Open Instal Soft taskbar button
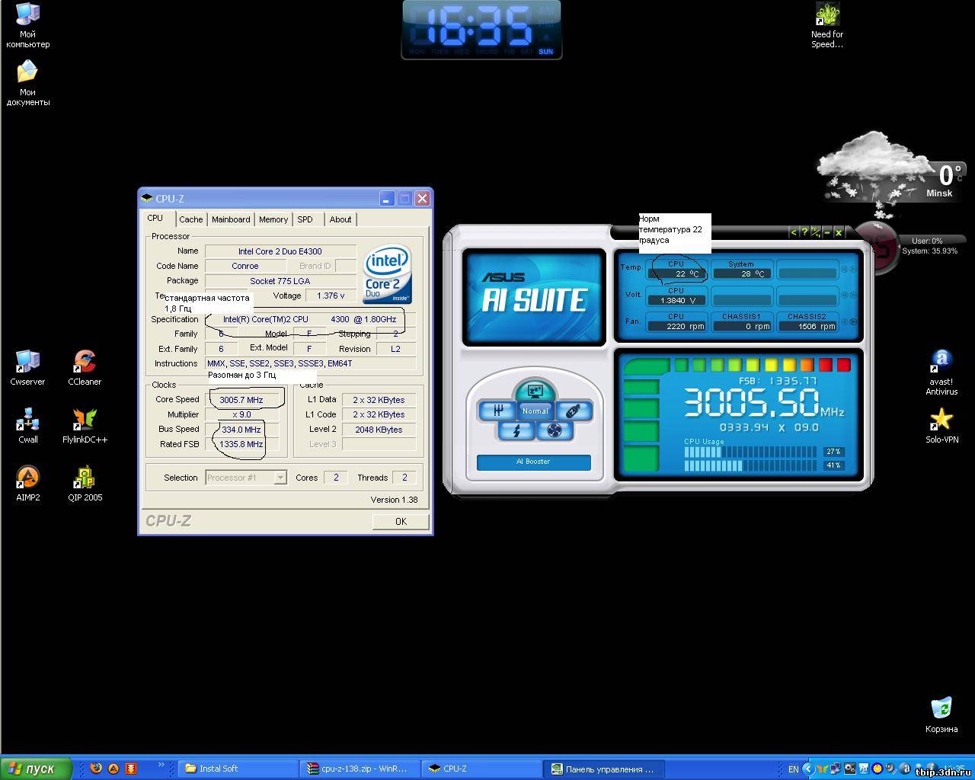The height and width of the screenshot is (780, 975). (x=238, y=769)
